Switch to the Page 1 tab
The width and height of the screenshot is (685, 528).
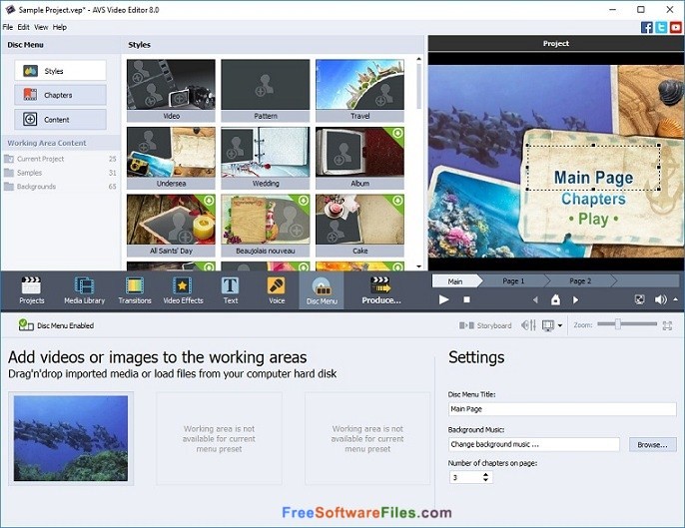pos(513,281)
